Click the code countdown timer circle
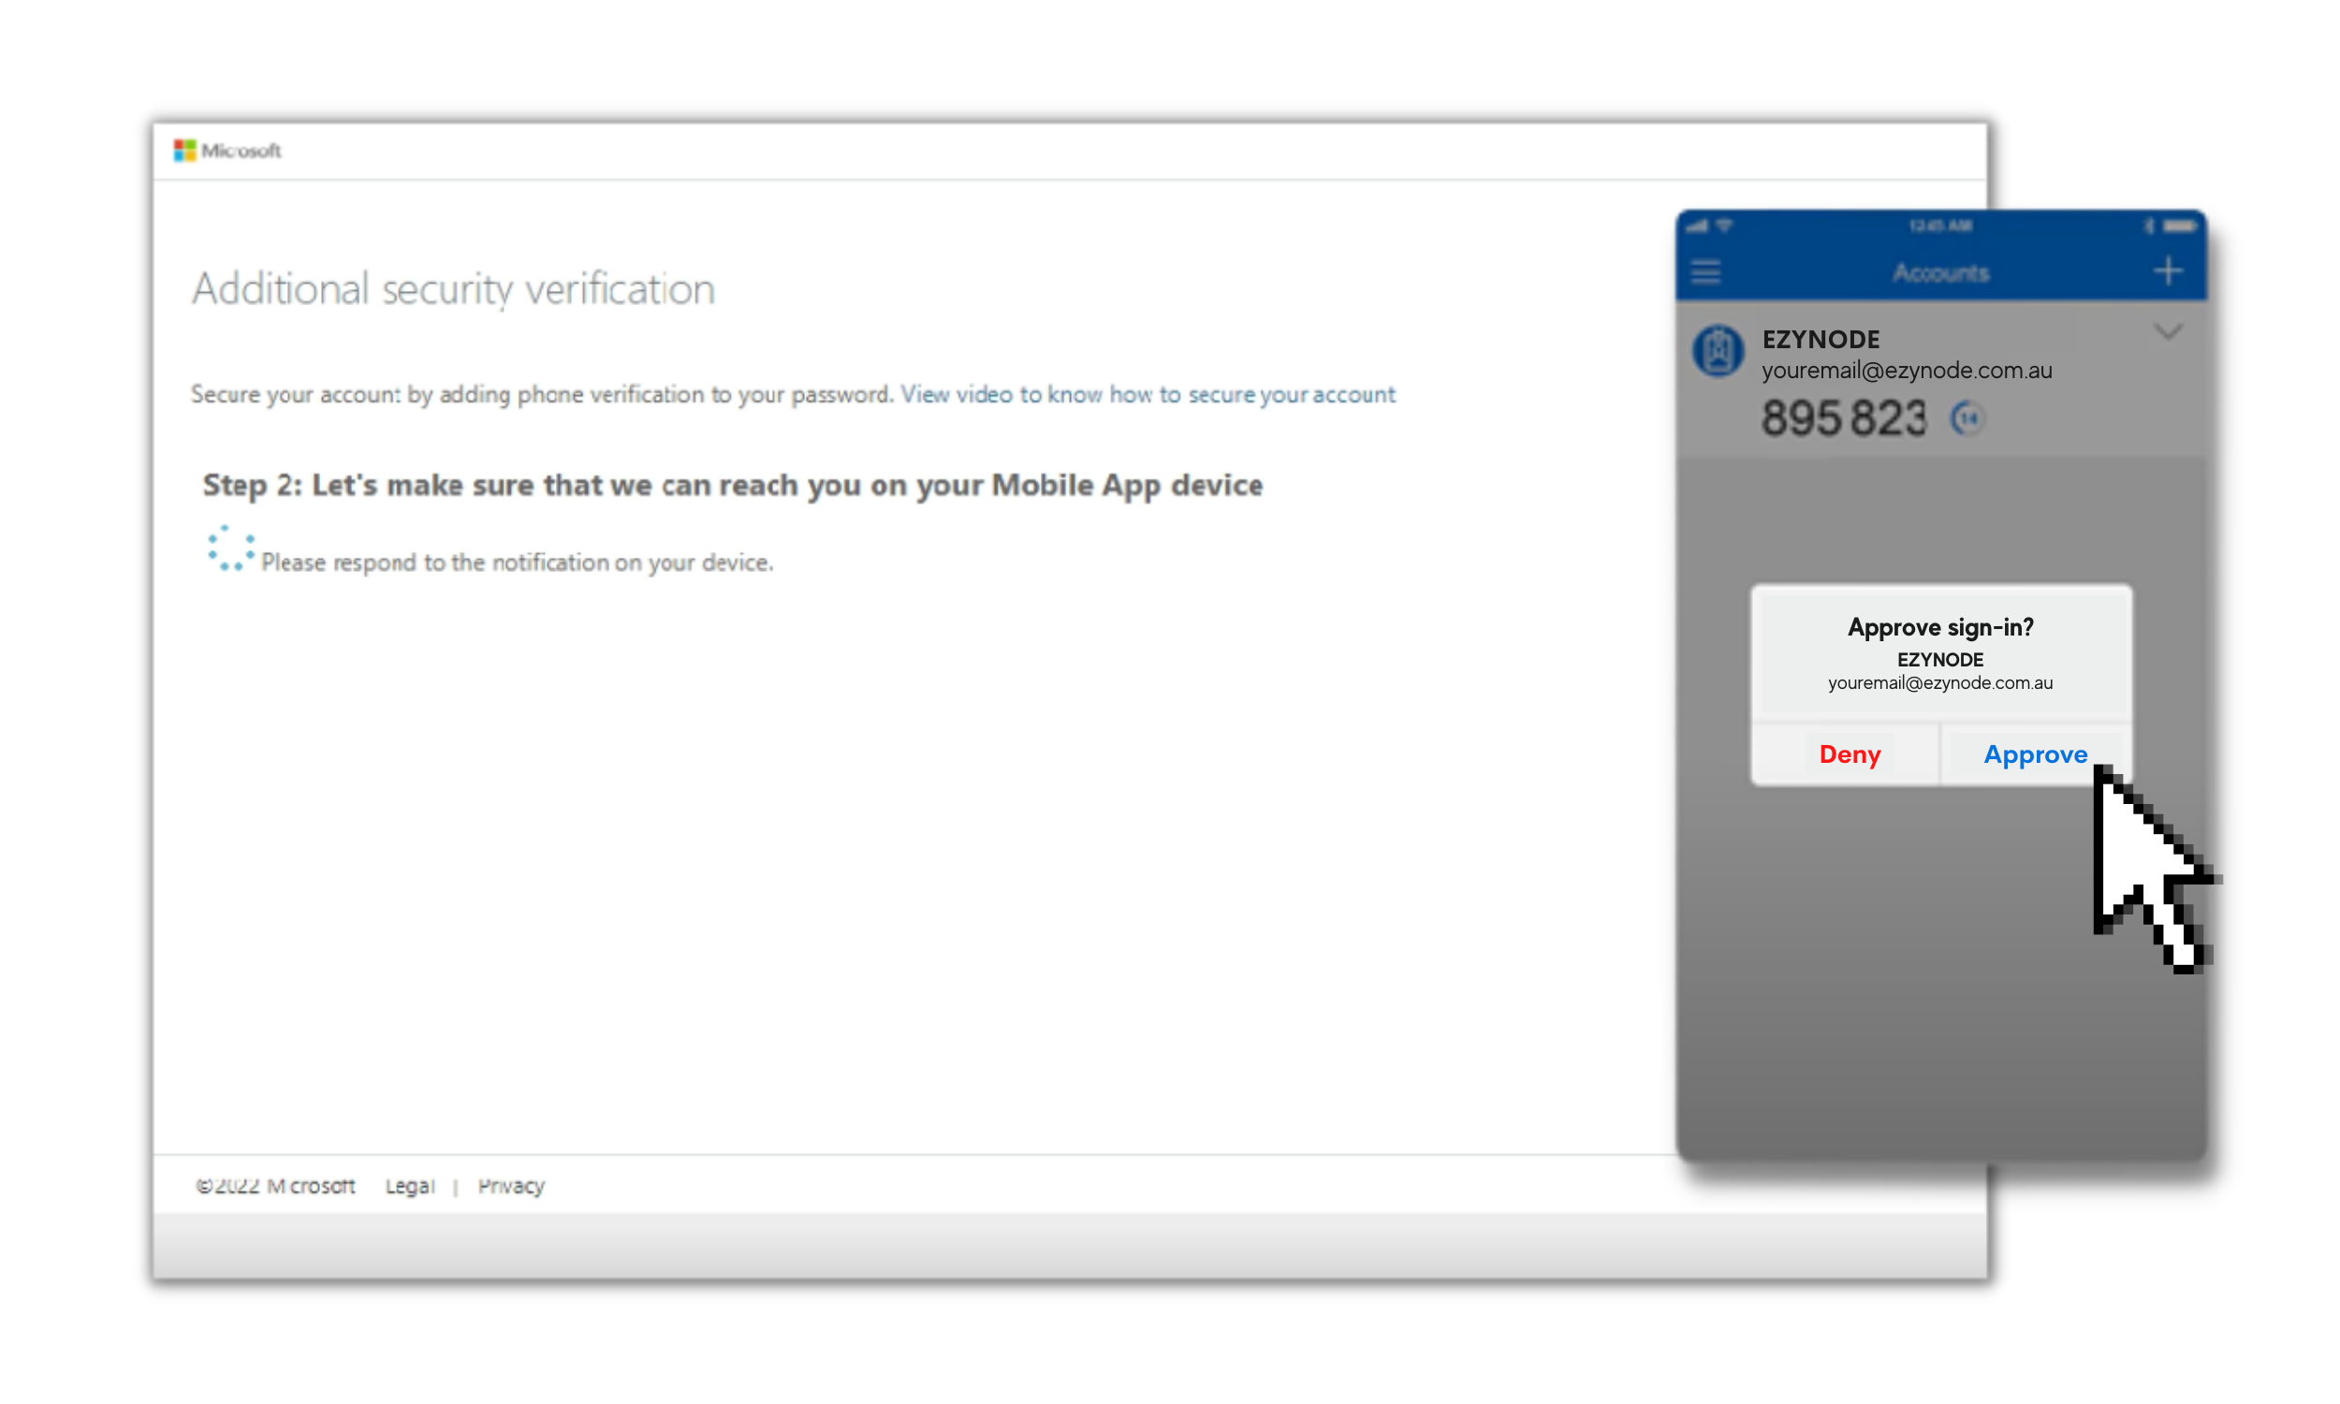2340x1404 pixels. click(1967, 418)
